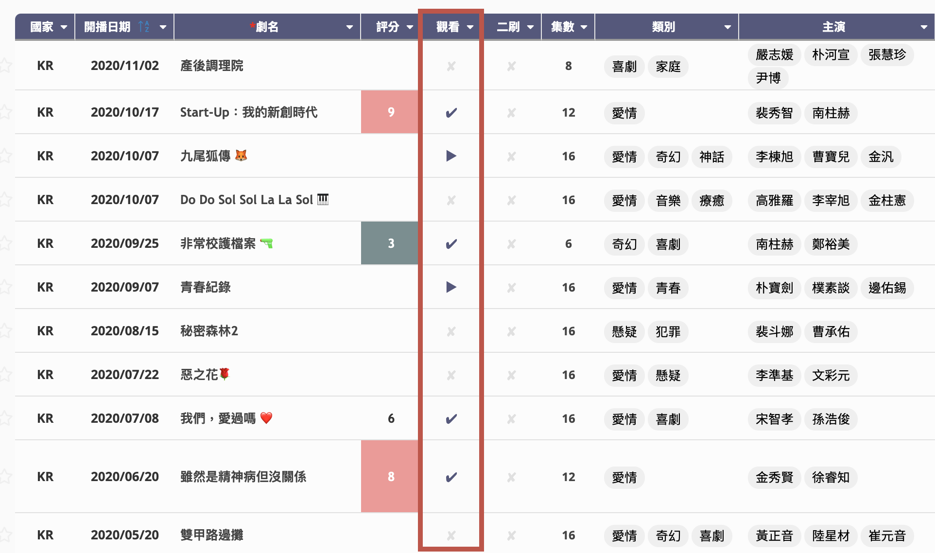Click 二刷 X icon for 雙甲路邊攤 row
This screenshot has width=935, height=553.
click(x=511, y=536)
